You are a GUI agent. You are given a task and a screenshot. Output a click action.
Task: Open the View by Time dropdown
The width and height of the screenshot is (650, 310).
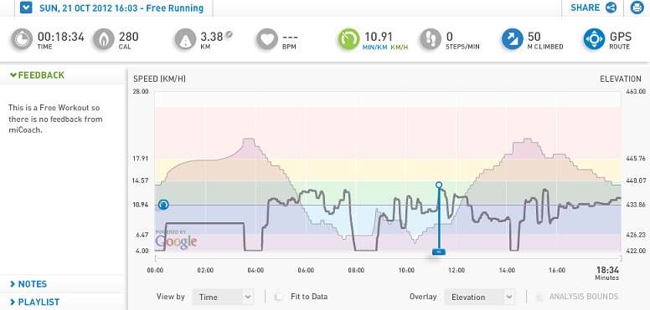(x=223, y=297)
